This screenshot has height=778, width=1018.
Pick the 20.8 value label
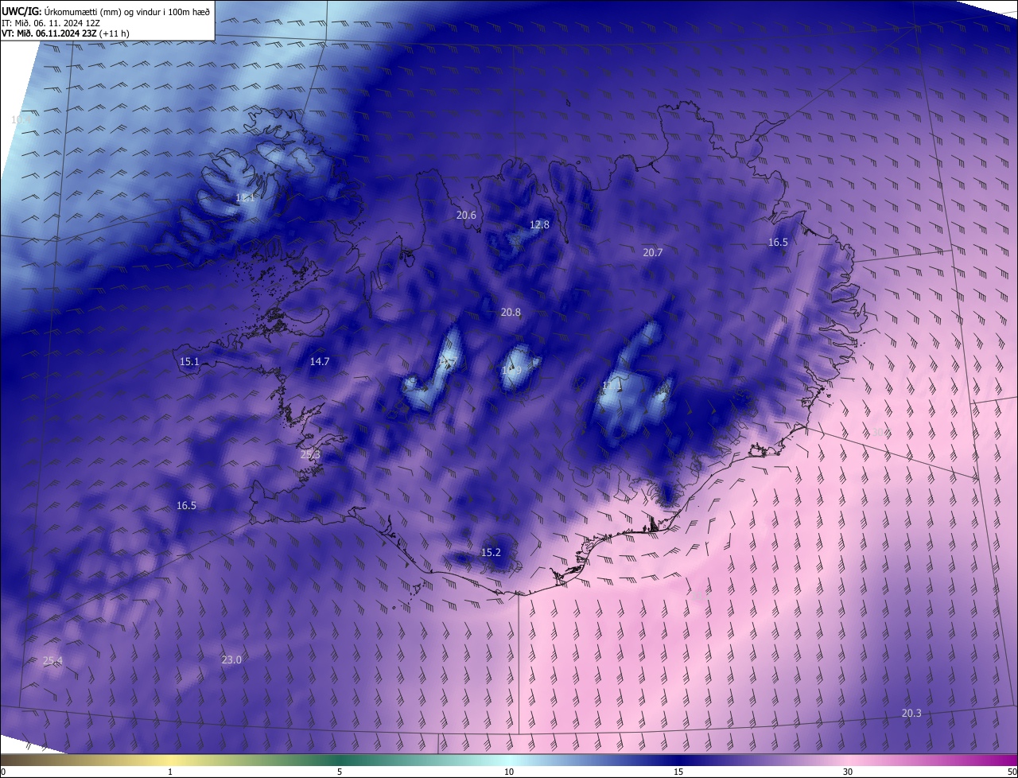pyautogui.click(x=511, y=313)
